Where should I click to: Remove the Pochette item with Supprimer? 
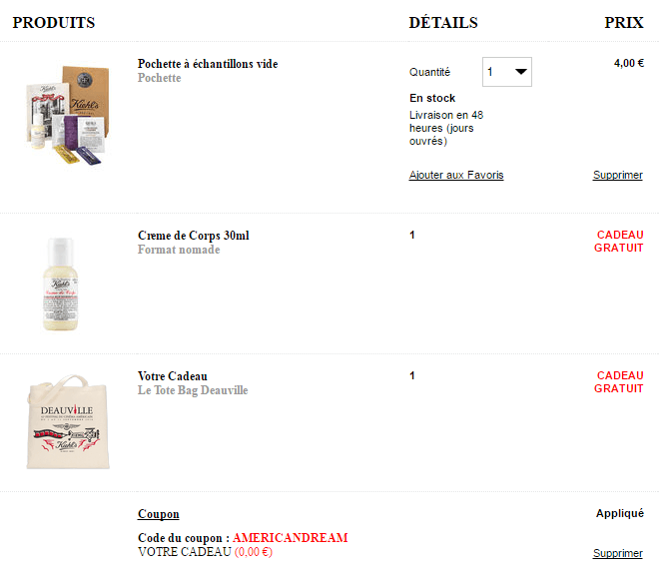(617, 175)
